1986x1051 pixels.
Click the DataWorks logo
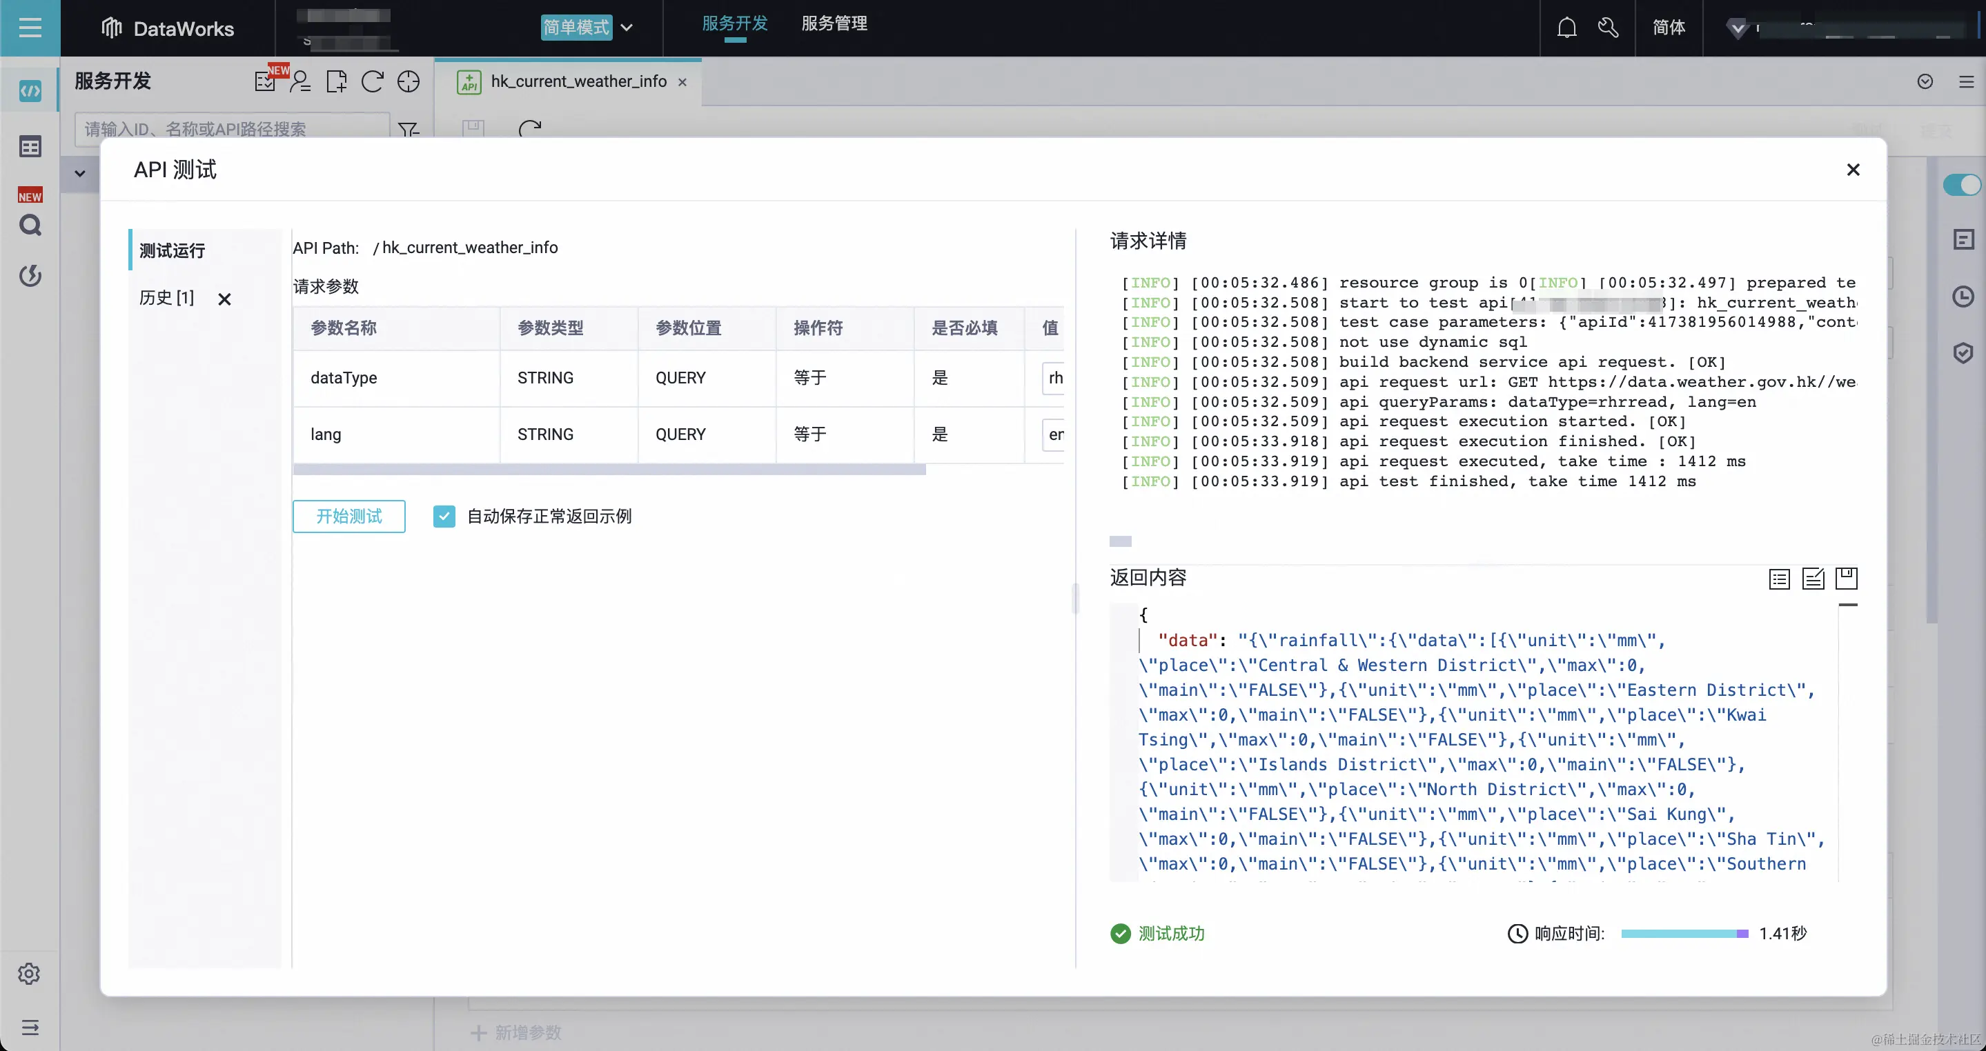point(167,28)
